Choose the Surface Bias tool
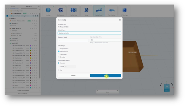This screenshot has width=185, height=106. click(x=74, y=11)
